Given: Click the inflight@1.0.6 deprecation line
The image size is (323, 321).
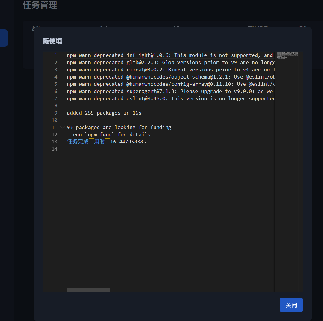Looking at the screenshot, I should point(171,55).
